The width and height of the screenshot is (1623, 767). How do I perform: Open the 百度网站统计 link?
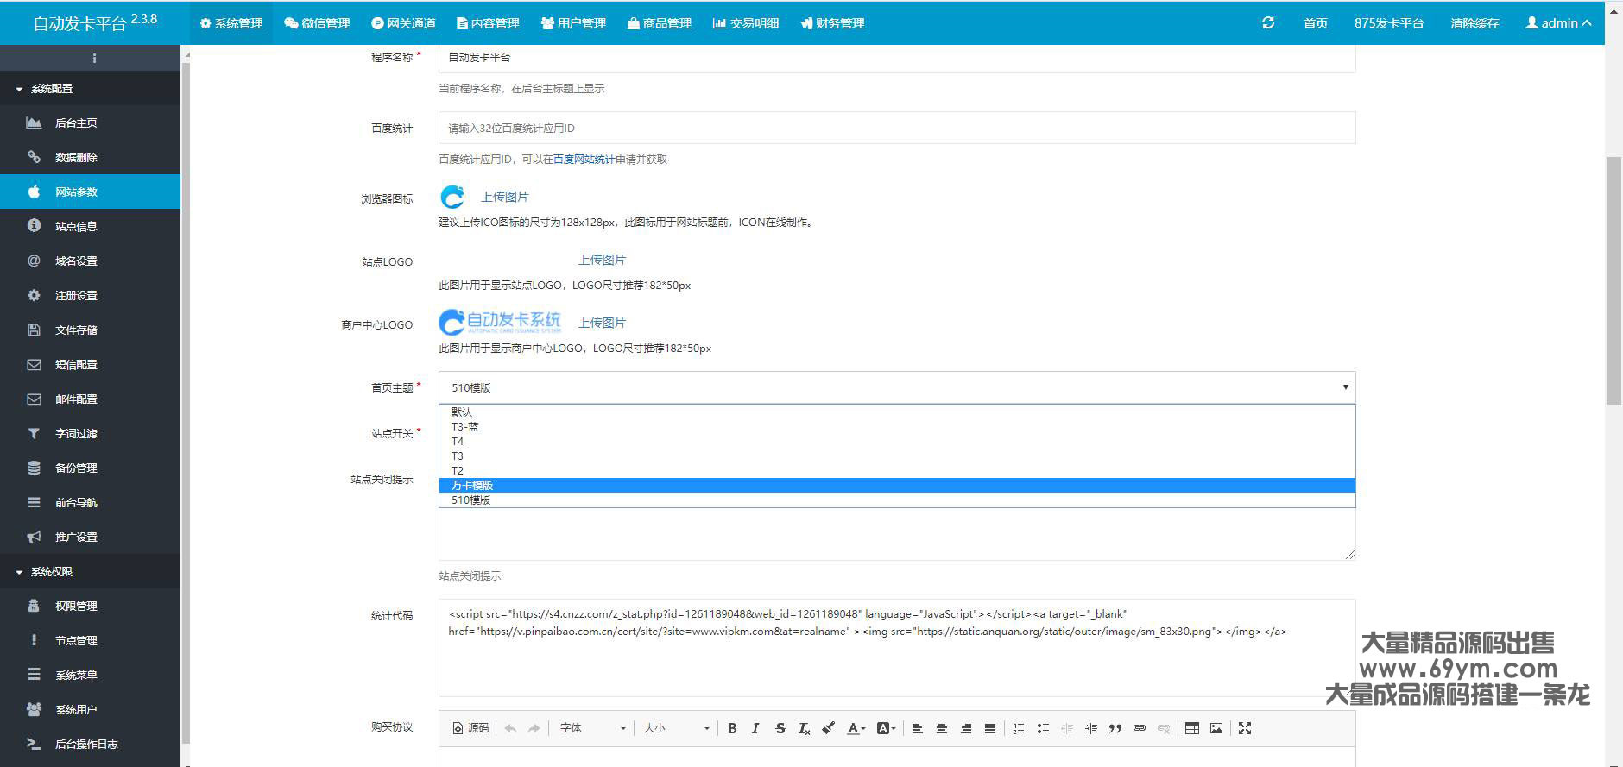pos(584,160)
